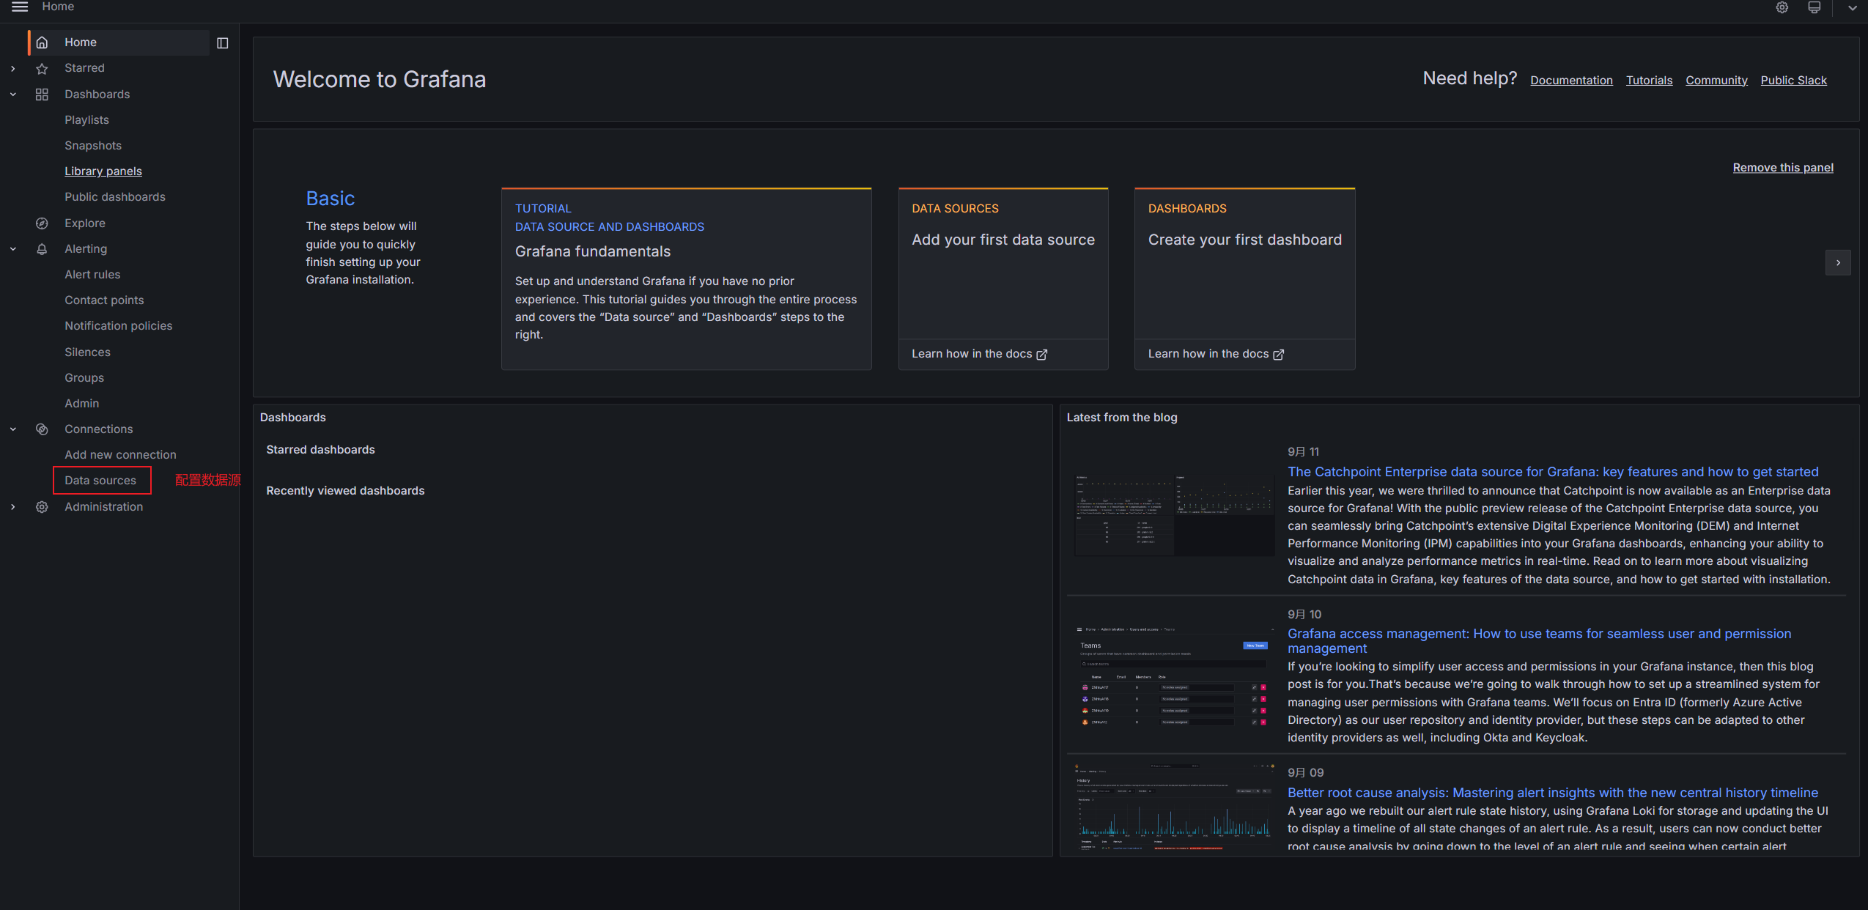Expand the Administration section
Image resolution: width=1868 pixels, height=910 pixels.
(13, 507)
